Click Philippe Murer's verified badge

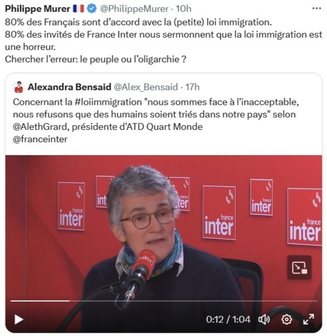click(92, 8)
